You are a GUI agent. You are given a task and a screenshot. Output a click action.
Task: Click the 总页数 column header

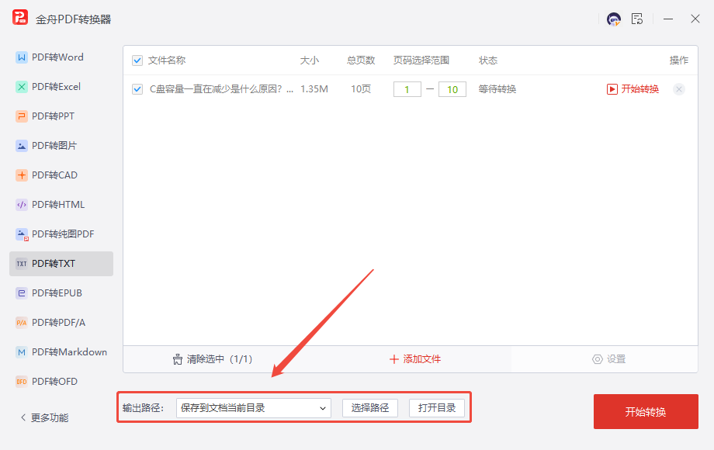point(361,61)
